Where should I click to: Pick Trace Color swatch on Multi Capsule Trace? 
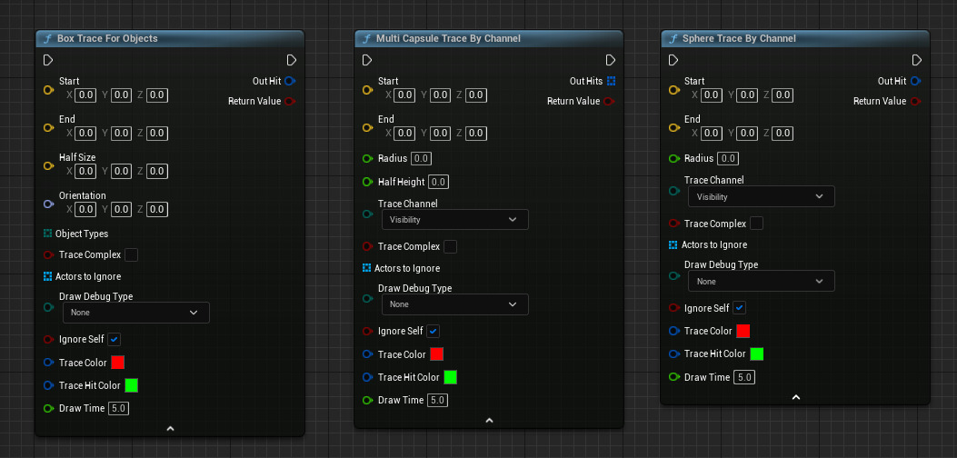coord(437,354)
